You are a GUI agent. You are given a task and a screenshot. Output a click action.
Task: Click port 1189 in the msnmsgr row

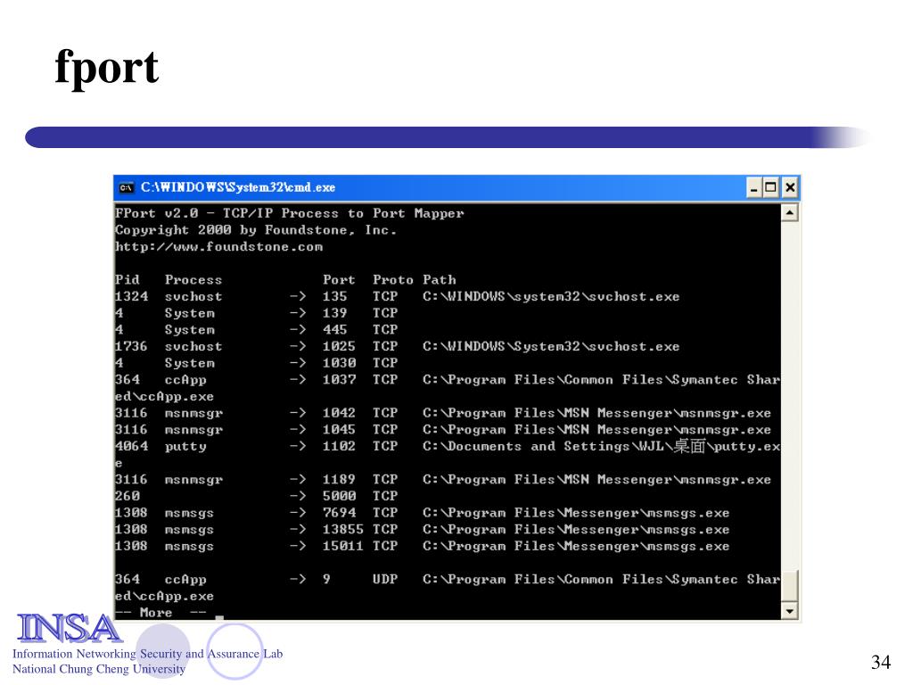pyautogui.click(x=339, y=479)
